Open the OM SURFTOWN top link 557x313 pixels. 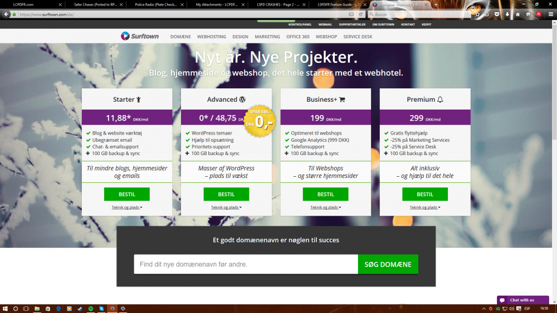383,24
